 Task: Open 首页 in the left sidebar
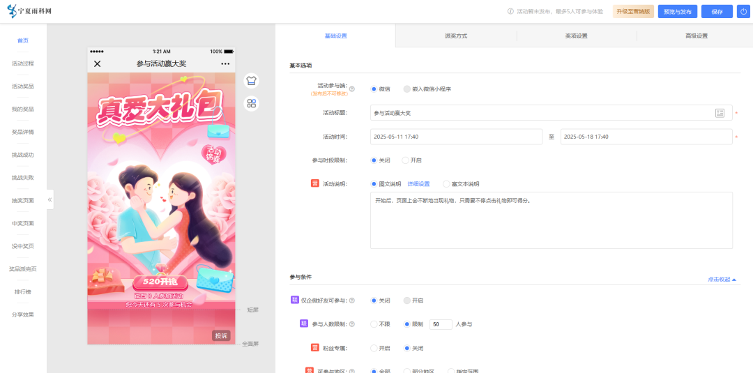23,40
